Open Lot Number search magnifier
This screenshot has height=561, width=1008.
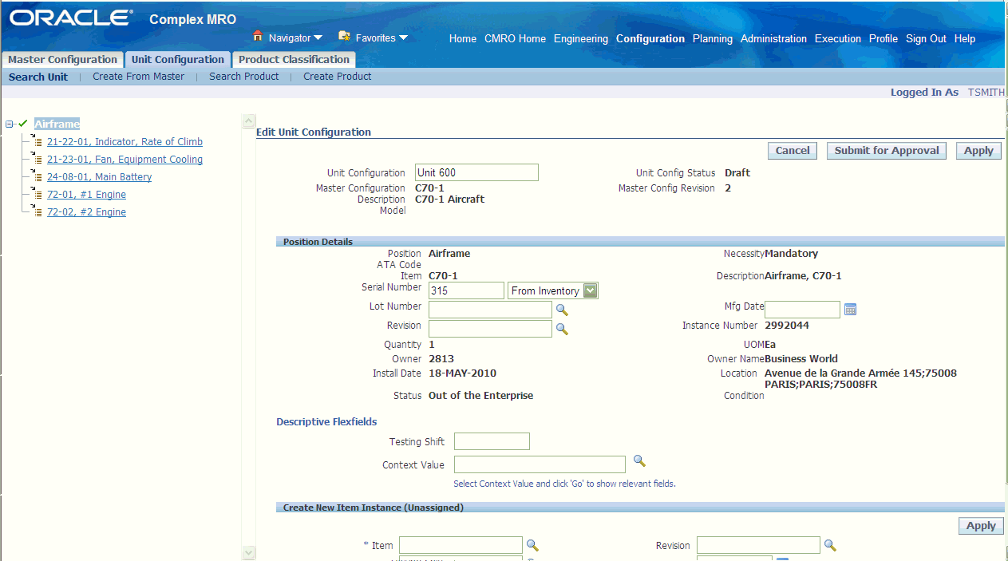click(562, 310)
